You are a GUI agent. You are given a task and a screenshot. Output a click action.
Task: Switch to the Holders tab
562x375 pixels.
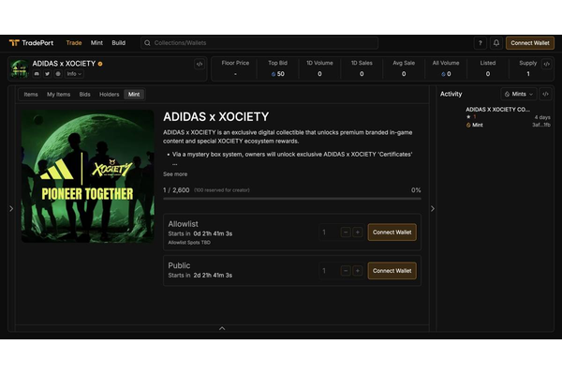click(110, 95)
